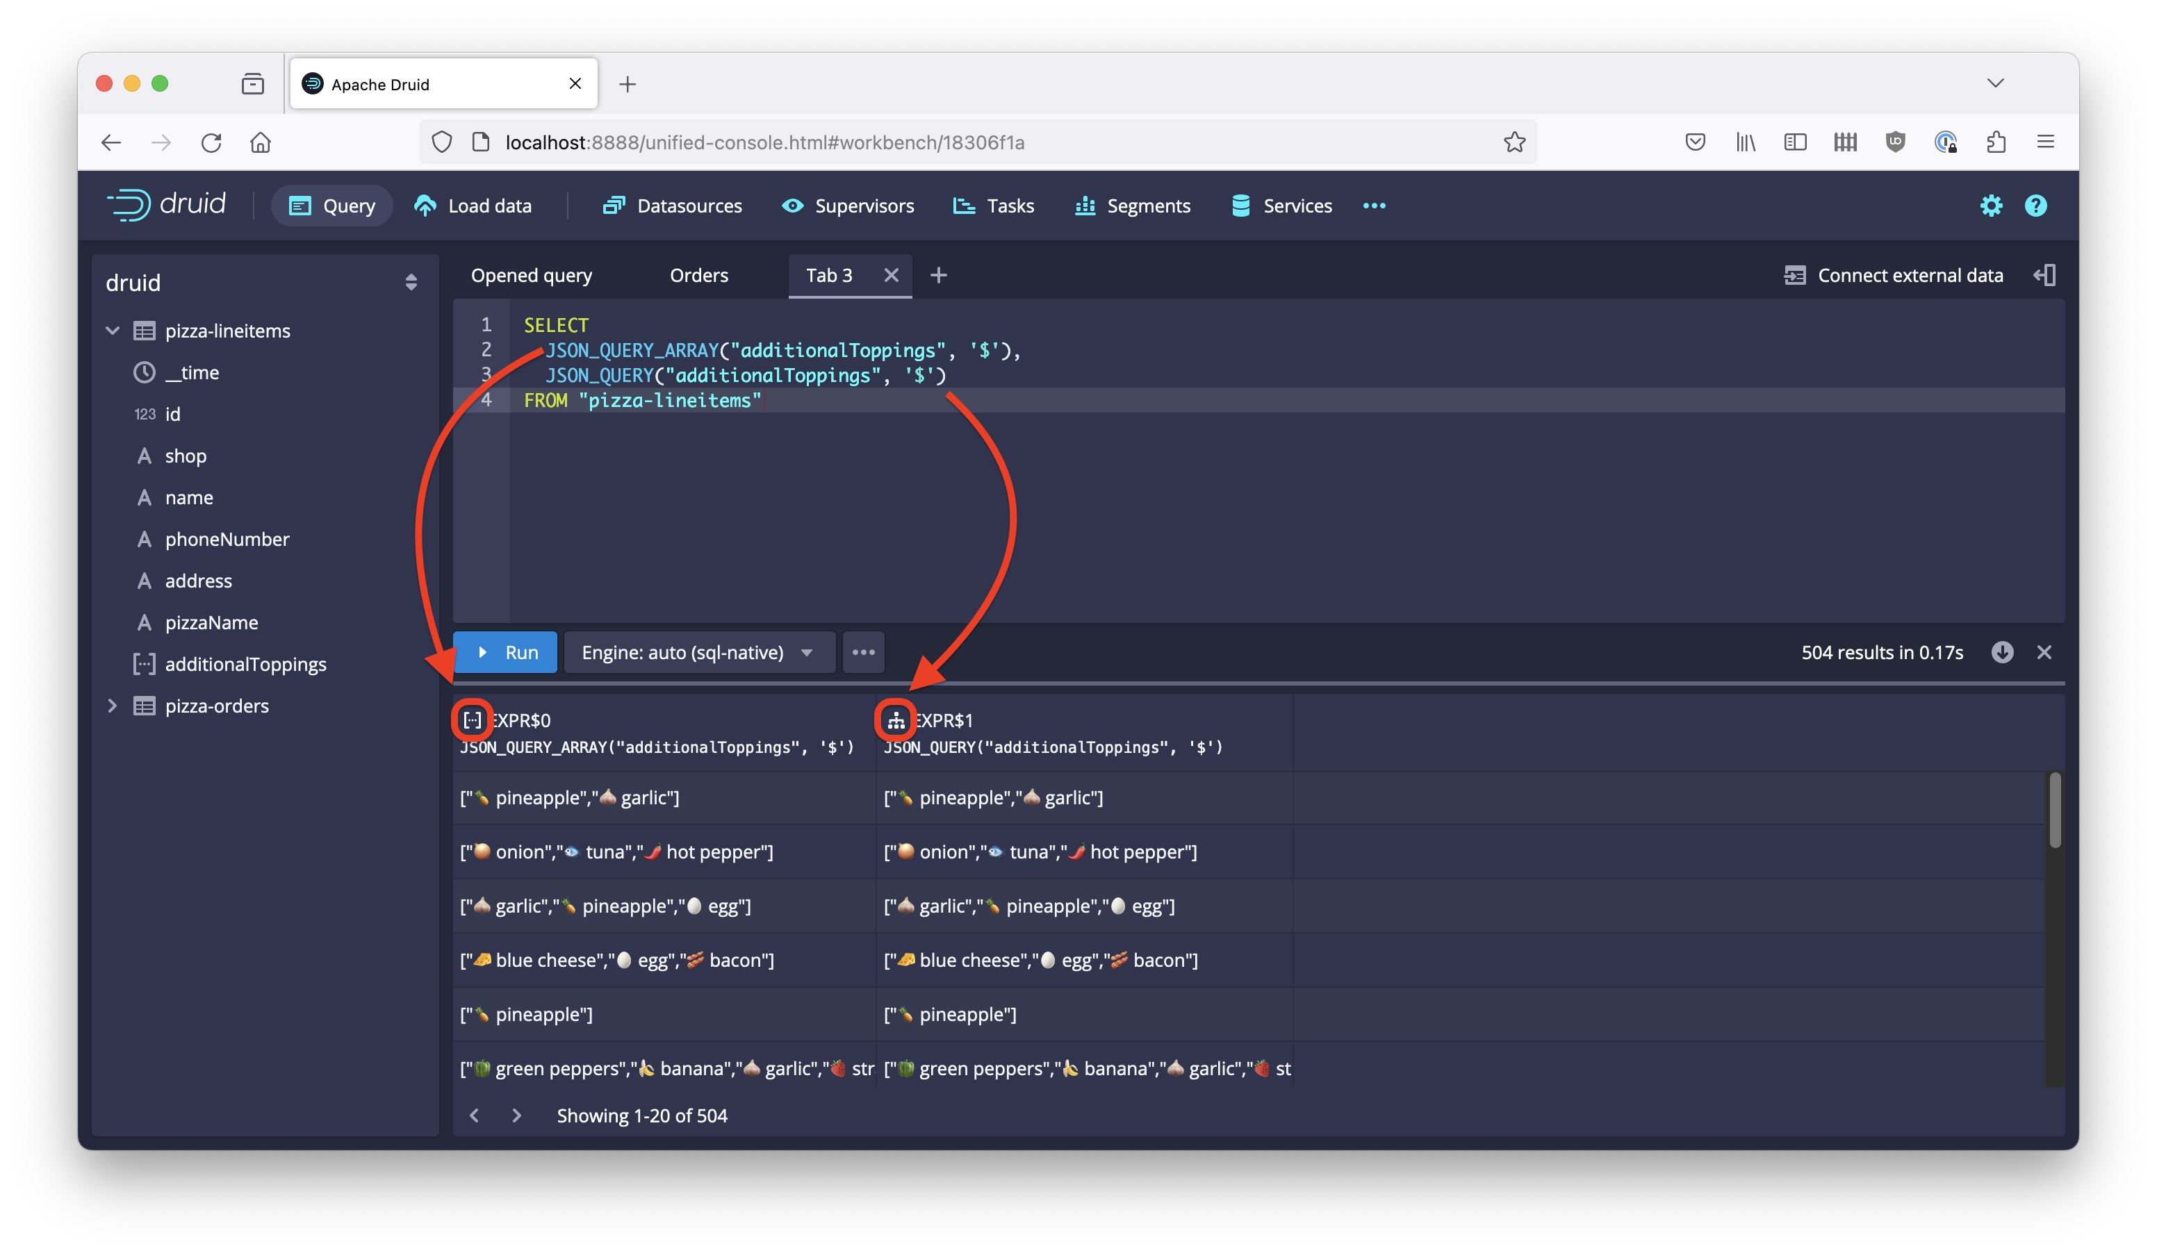Close Tab 3
This screenshot has width=2157, height=1253.
point(891,276)
